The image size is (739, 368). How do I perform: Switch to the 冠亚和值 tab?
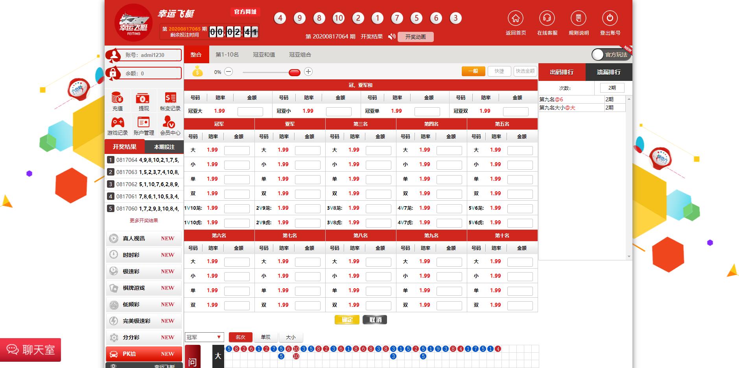264,55
